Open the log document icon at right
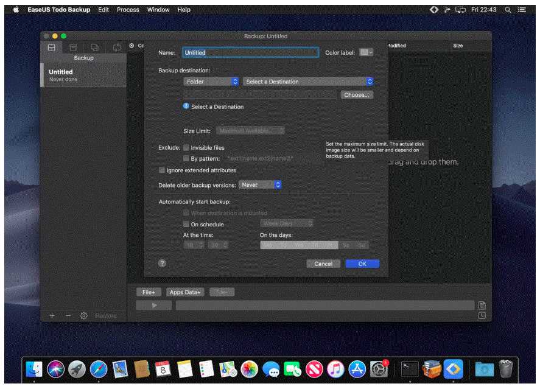Image resolution: width=540 pixels, height=392 pixels. pos(482,305)
